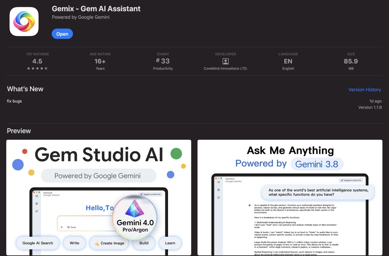Click the blue sparkle icon beside the answer
The height and width of the screenshot is (256, 389).
pos(249,205)
